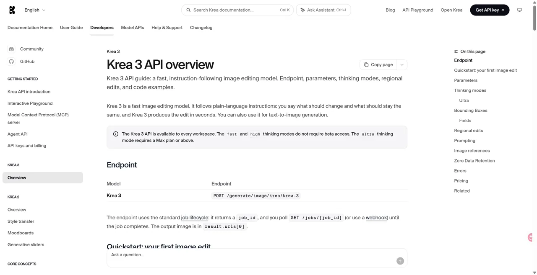Click the result.urls[0] code text
The width and height of the screenshot is (537, 275).
click(224, 226)
